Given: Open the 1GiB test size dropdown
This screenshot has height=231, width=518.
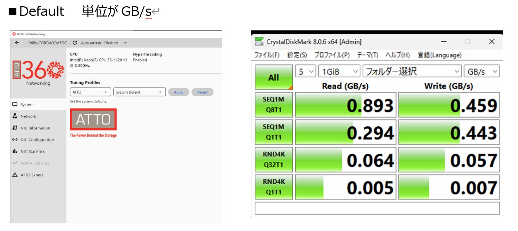Looking at the screenshot, I should (x=339, y=71).
